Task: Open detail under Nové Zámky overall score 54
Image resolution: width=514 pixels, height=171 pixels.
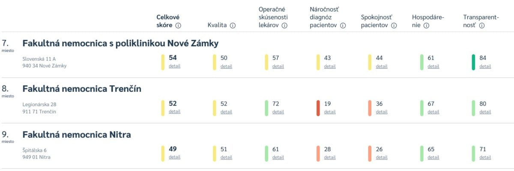Action: [x=174, y=66]
